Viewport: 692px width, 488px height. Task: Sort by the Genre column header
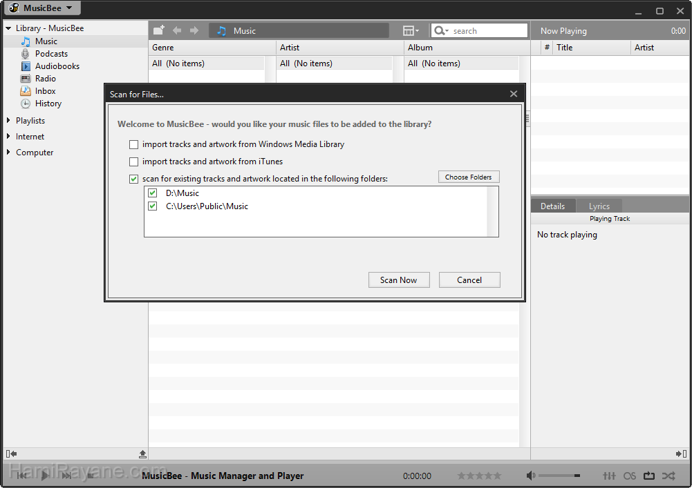point(212,48)
